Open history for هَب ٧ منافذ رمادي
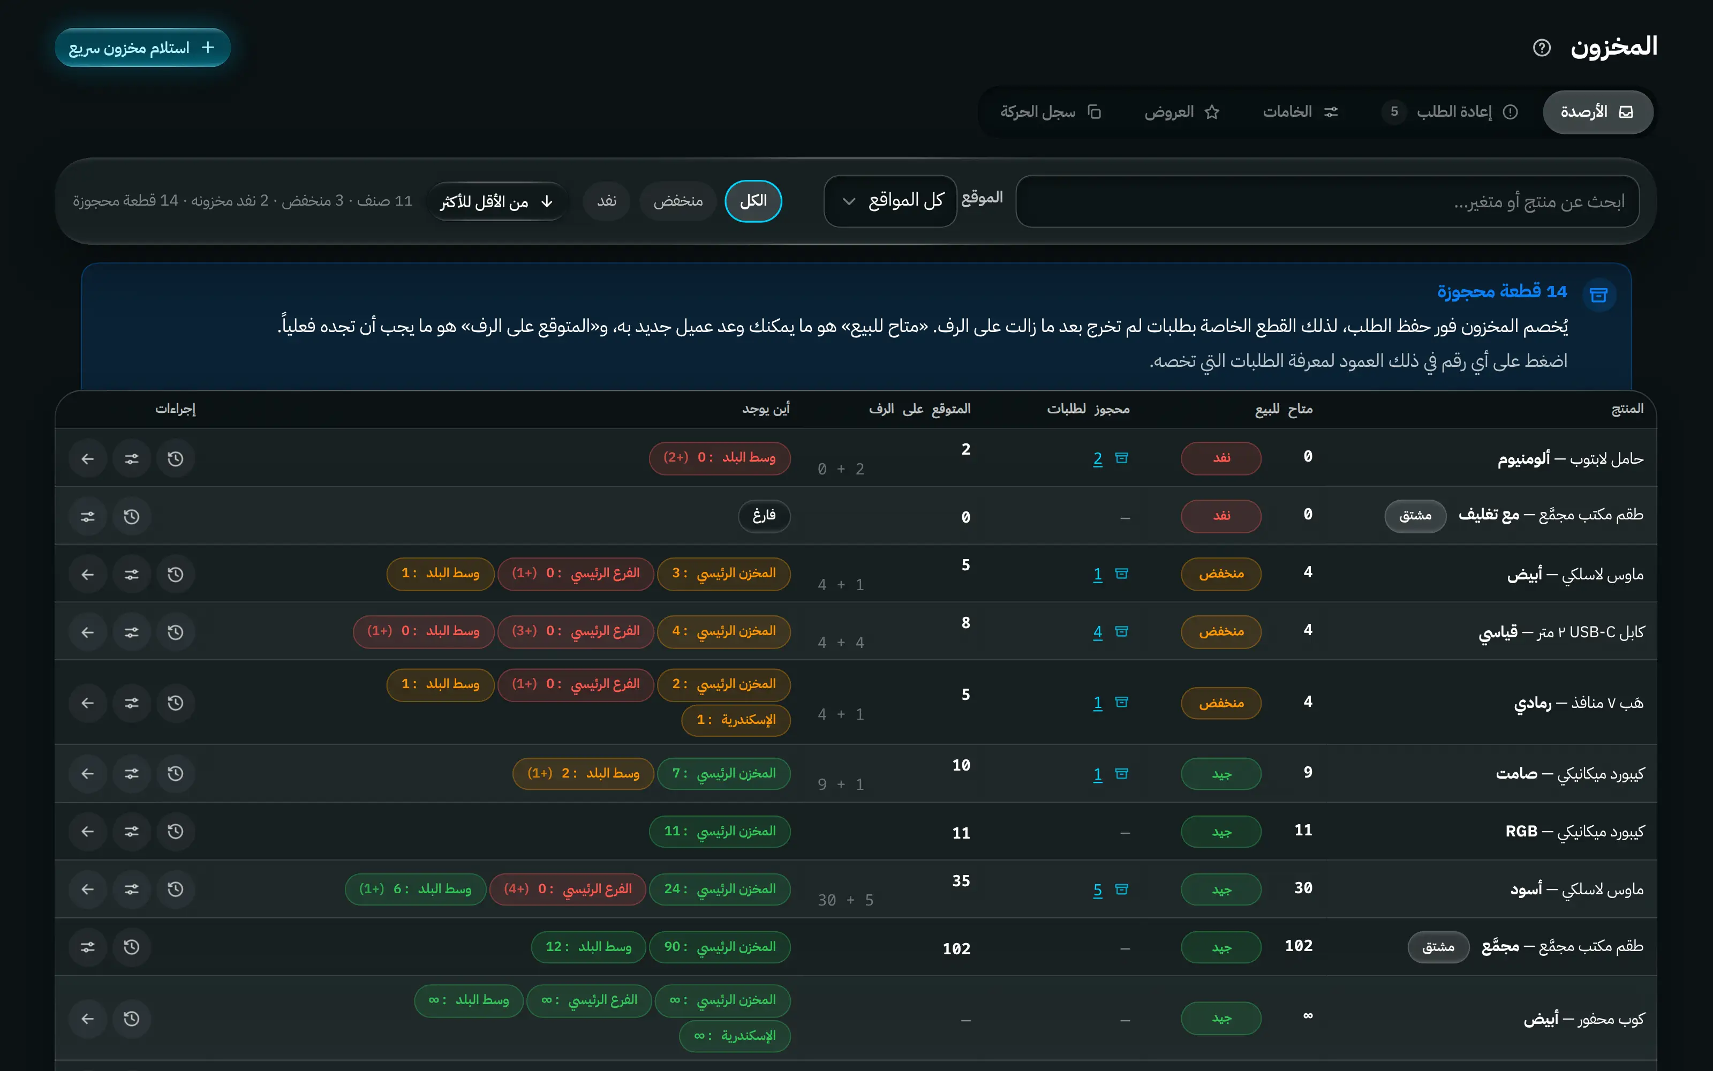Viewport: 1713px width, 1071px height. [176, 703]
